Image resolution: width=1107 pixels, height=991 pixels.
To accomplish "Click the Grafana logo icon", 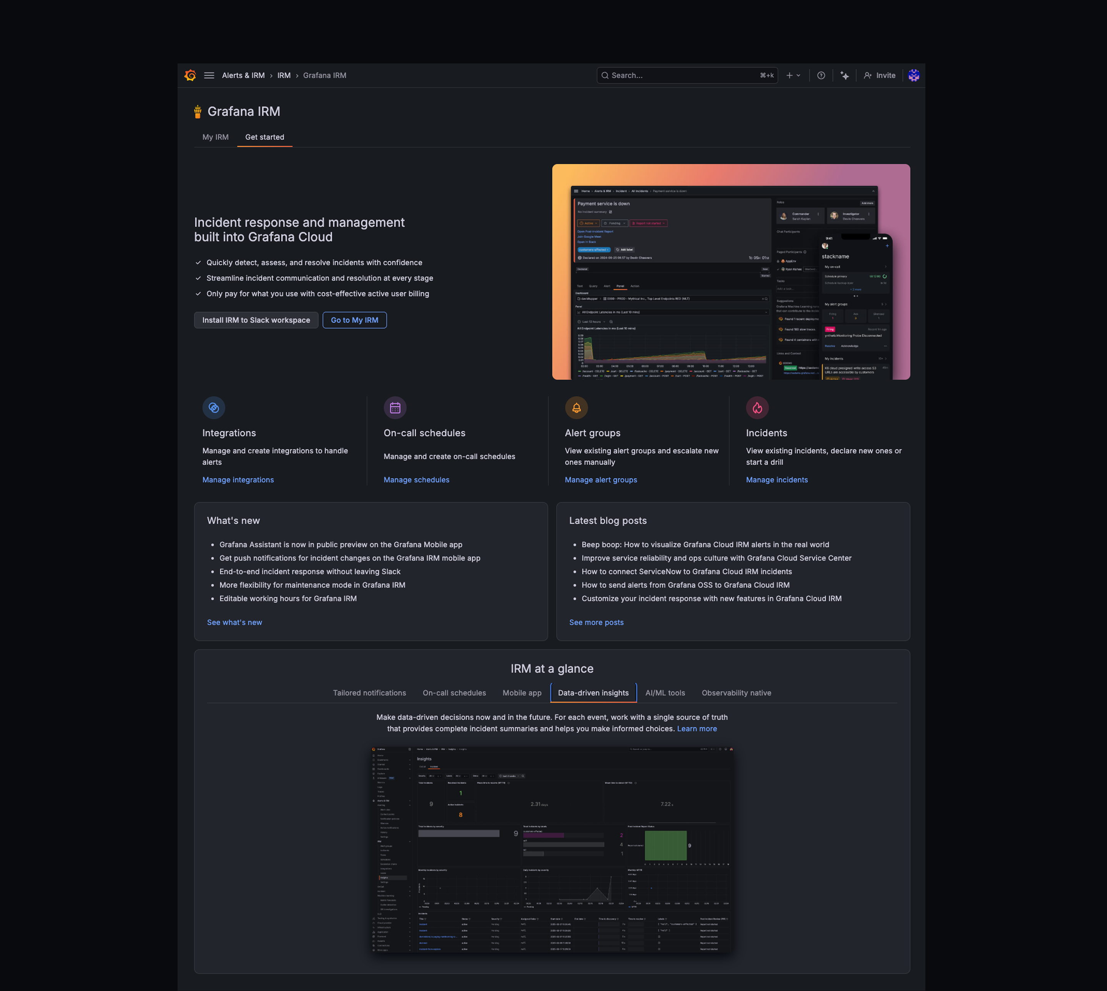I will pos(190,75).
